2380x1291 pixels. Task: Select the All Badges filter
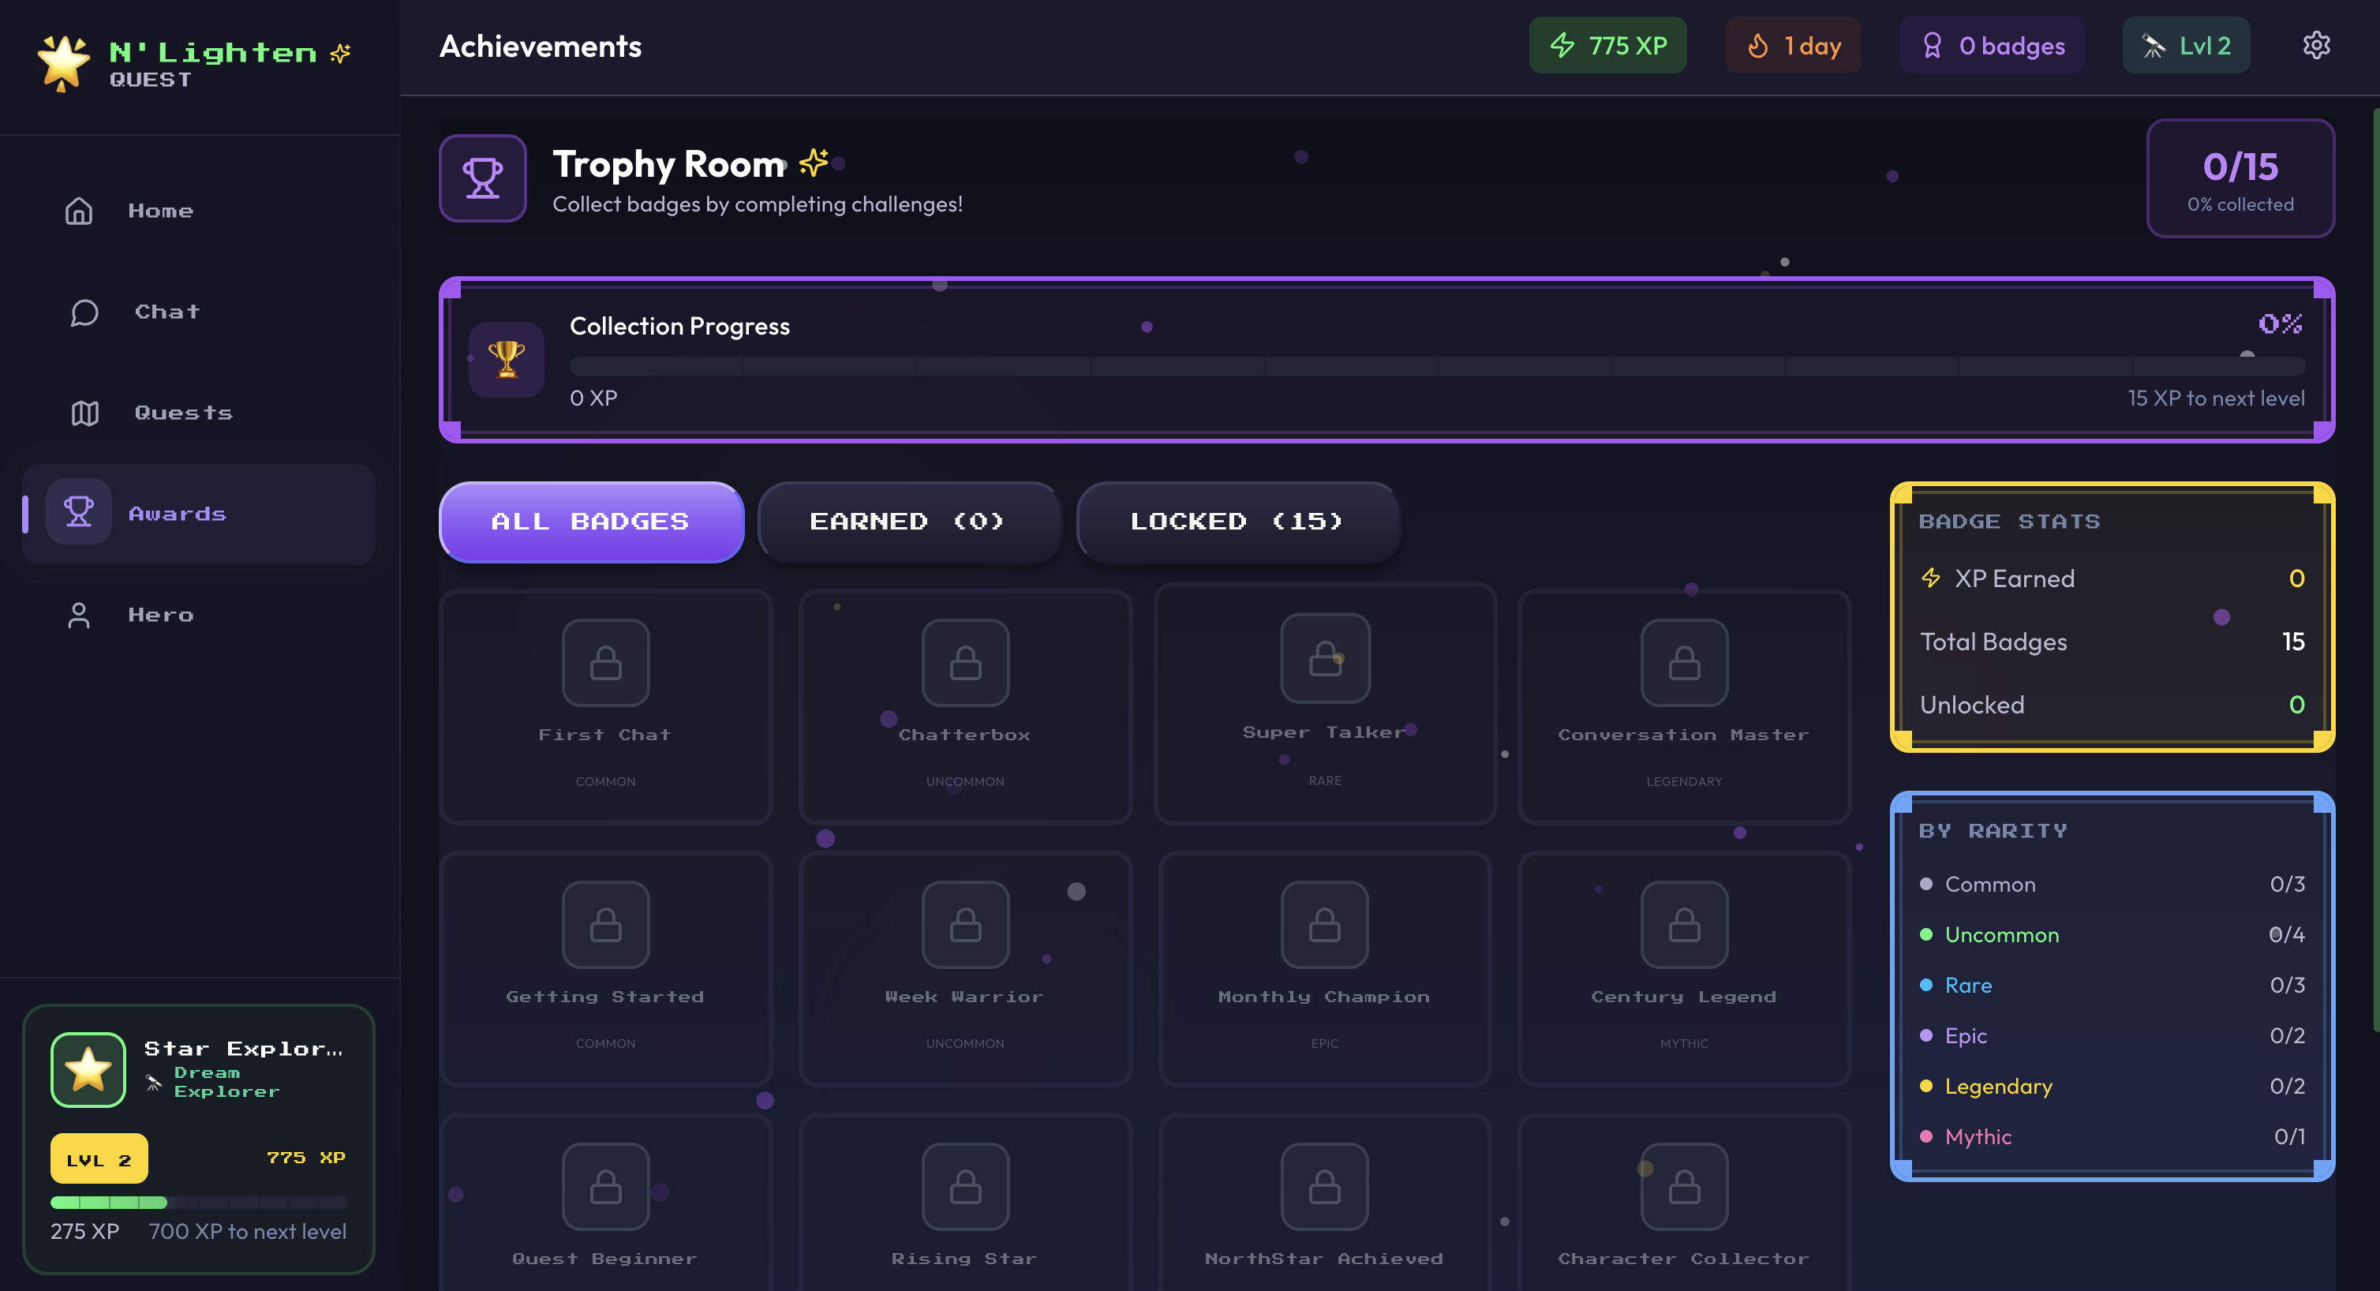[590, 521]
